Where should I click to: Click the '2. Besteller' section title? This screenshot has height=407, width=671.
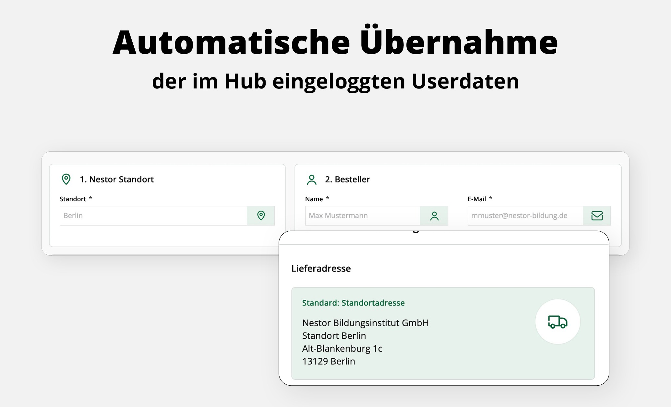click(347, 179)
